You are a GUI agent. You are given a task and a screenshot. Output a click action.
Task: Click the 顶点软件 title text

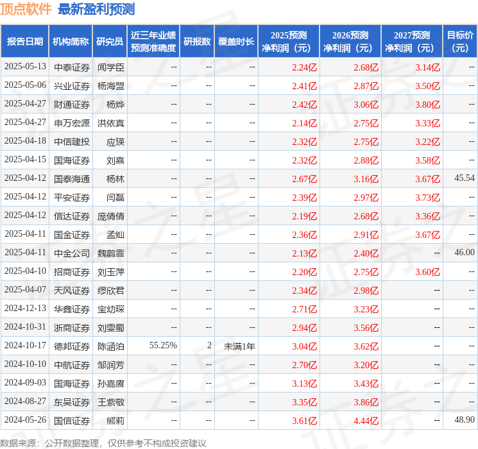[x=26, y=9]
